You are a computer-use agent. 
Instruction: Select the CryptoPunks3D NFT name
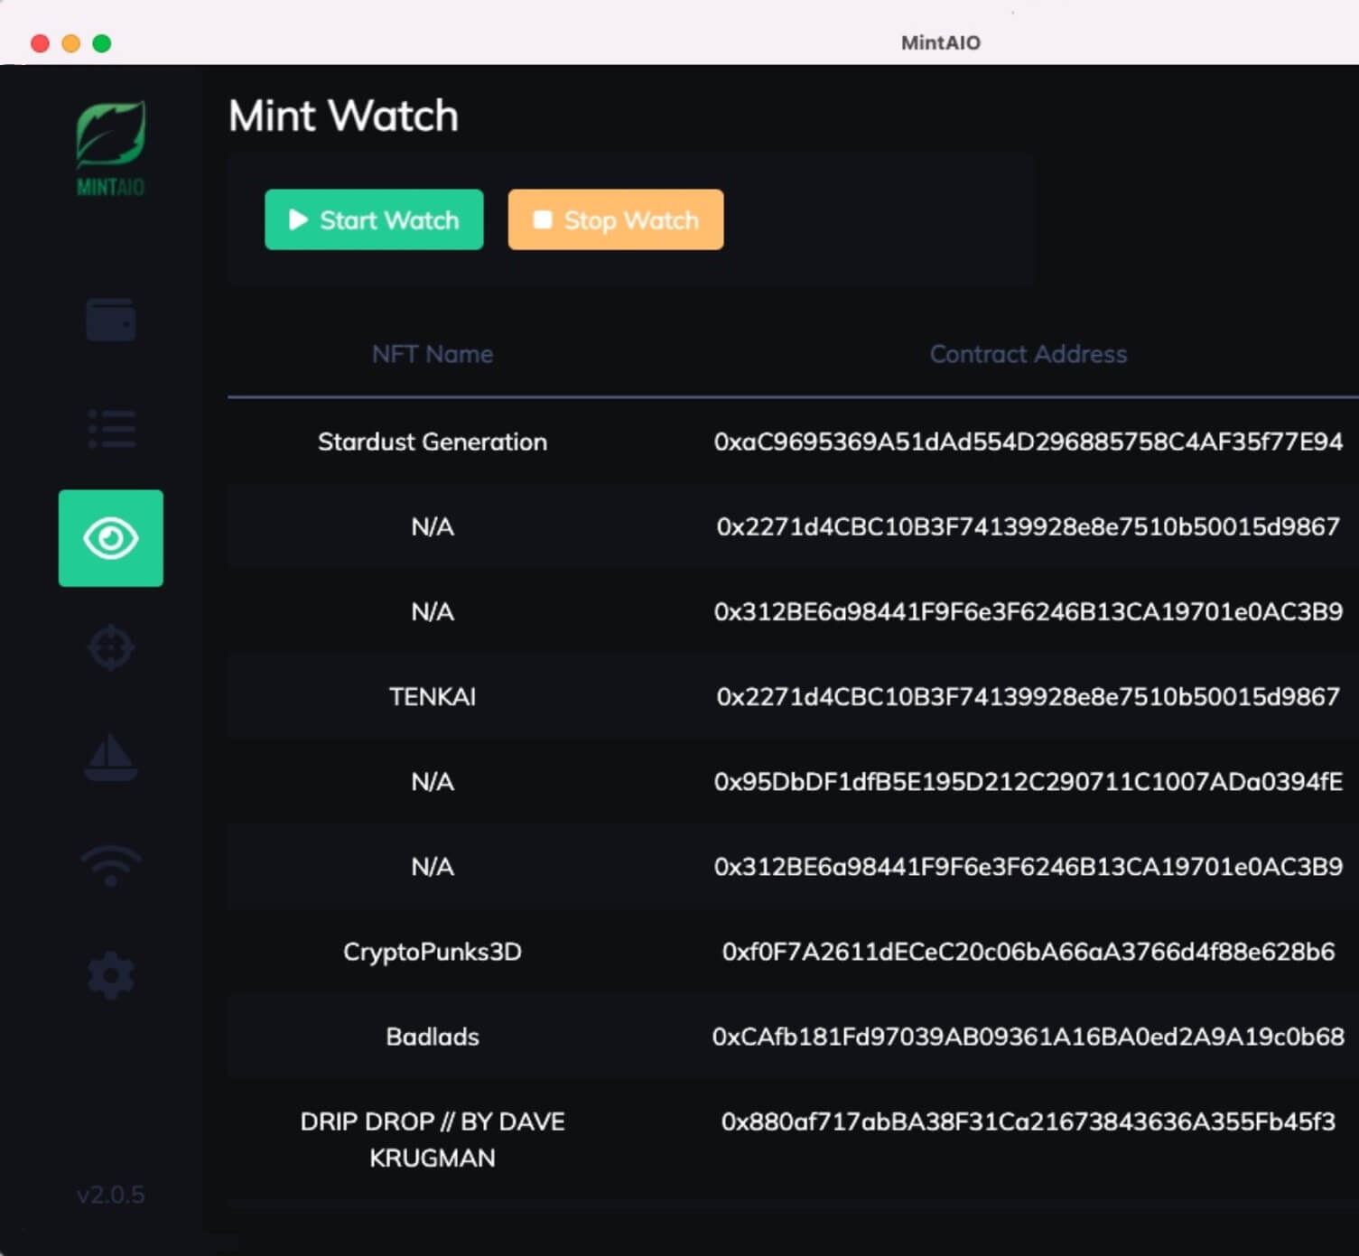tap(433, 952)
